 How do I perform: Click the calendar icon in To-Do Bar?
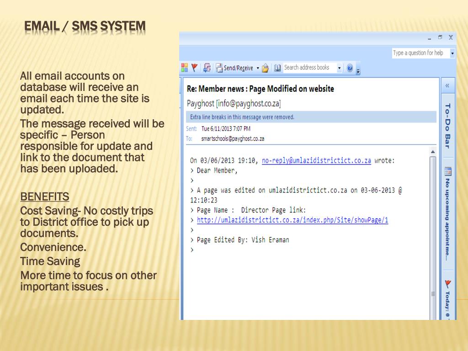click(448, 171)
